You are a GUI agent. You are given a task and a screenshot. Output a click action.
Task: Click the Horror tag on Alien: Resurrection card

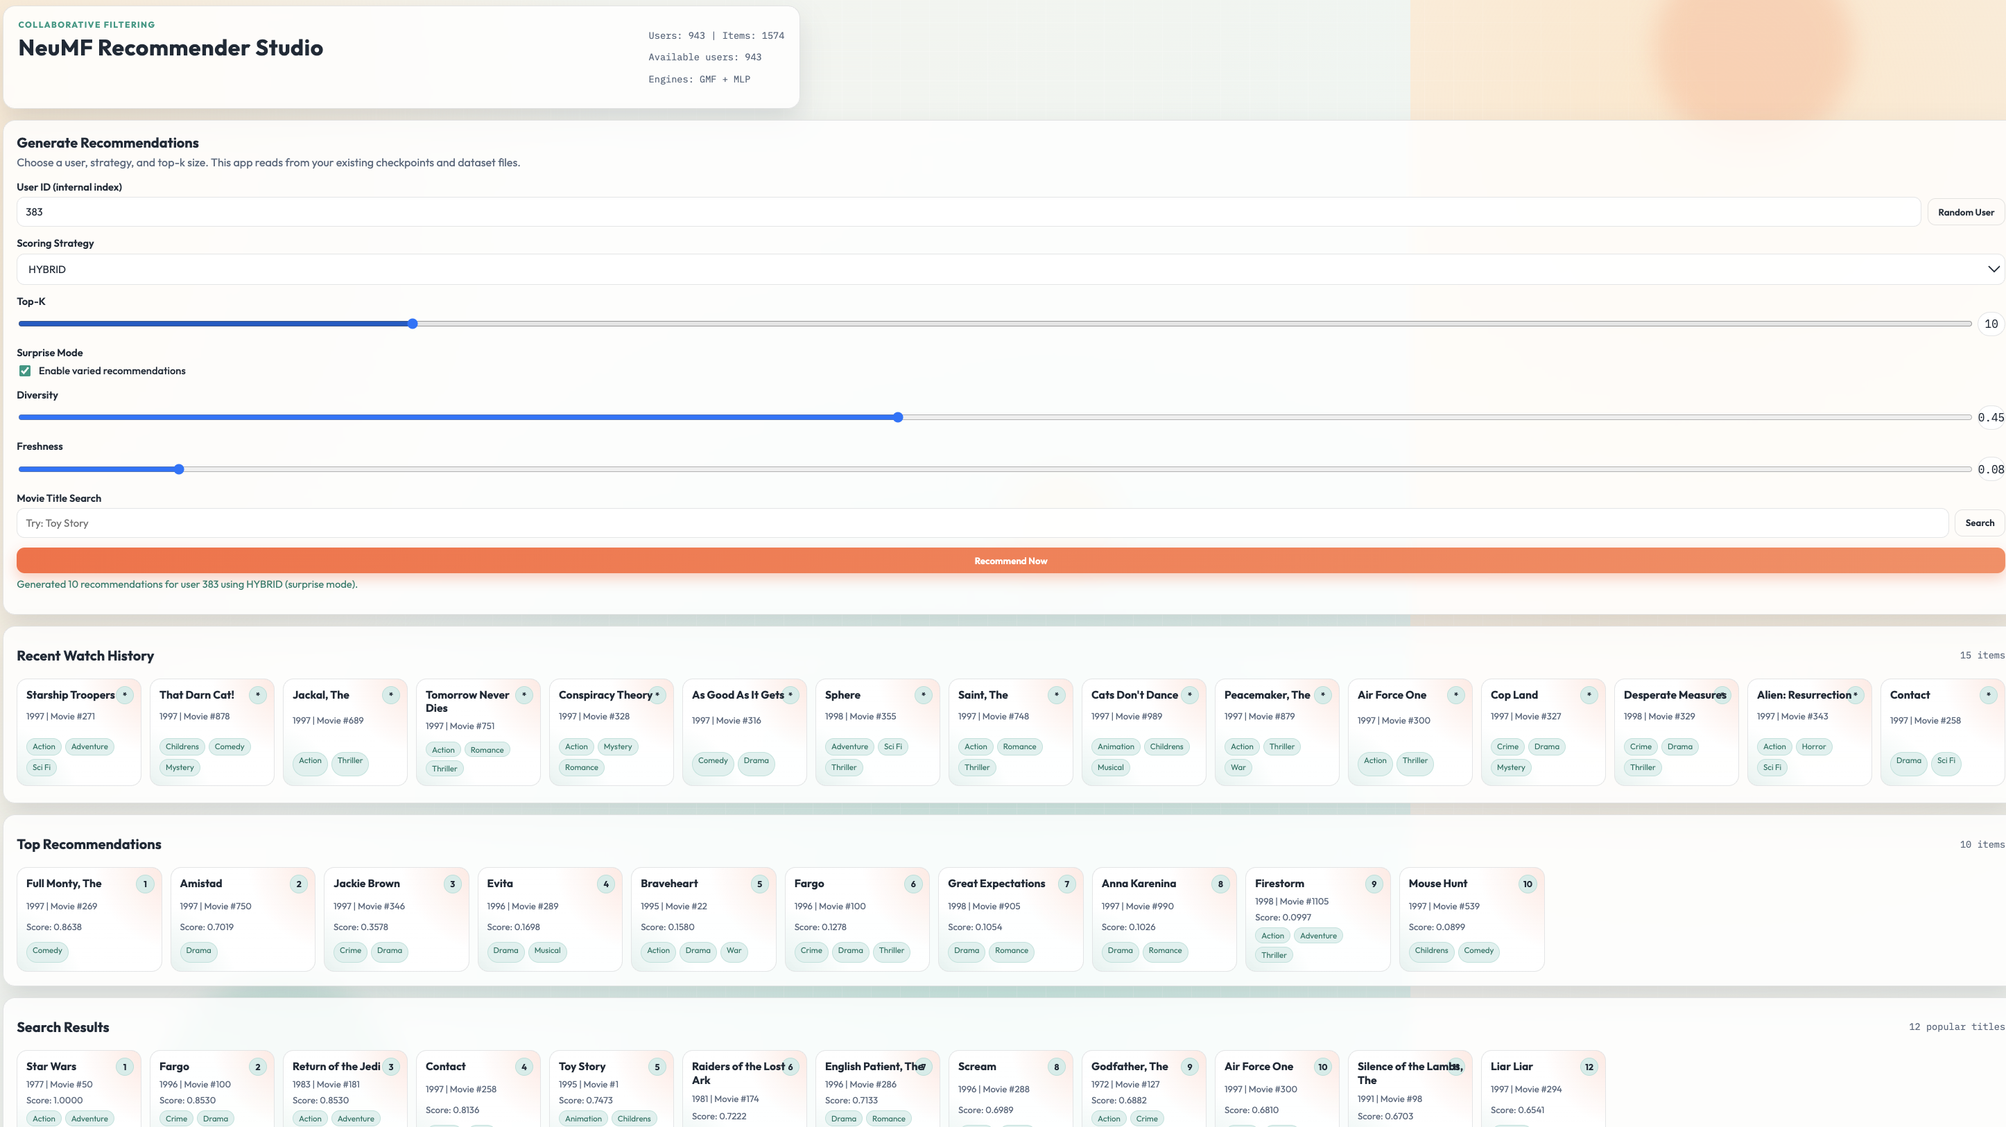1814,746
